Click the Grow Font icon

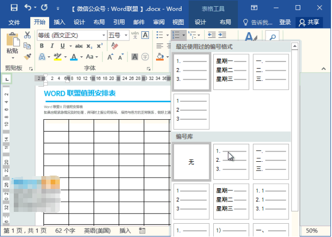(110, 57)
